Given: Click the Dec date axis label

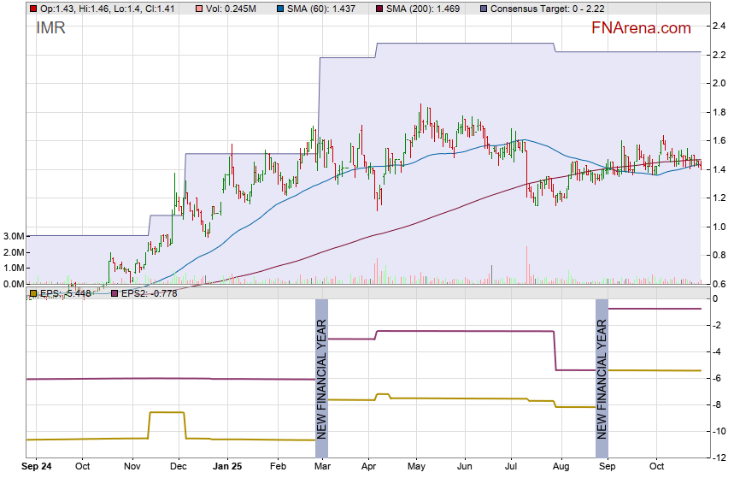Looking at the screenshot, I should pyautogui.click(x=178, y=467).
